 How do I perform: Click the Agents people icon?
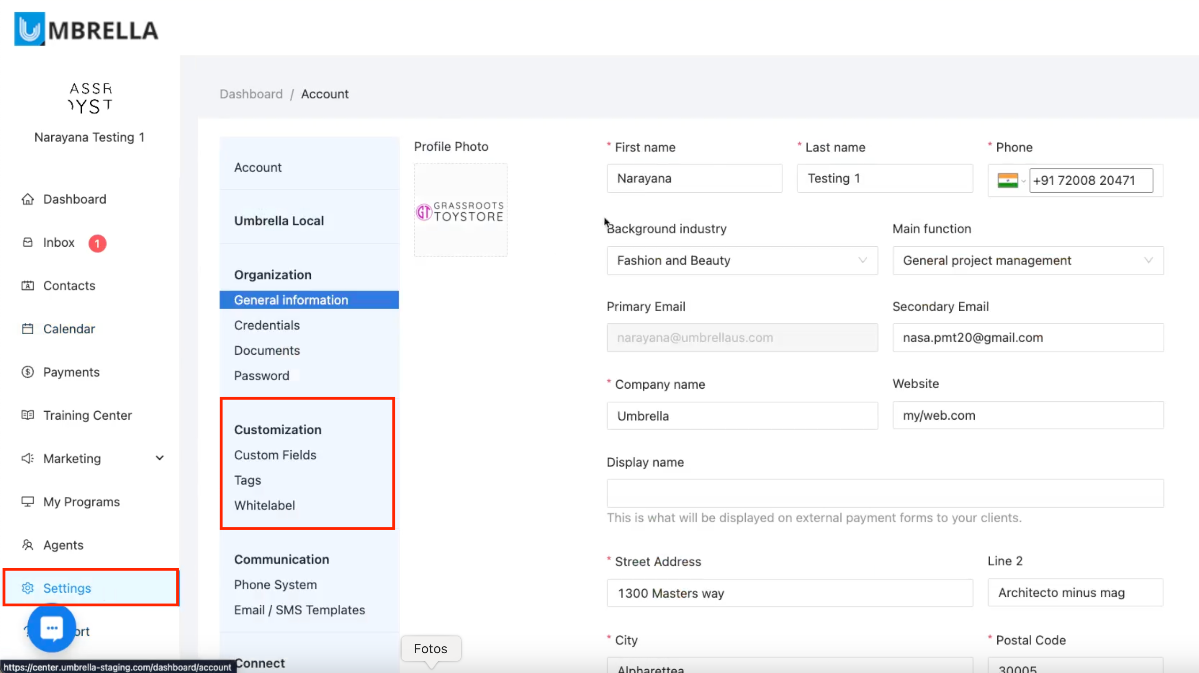click(28, 545)
